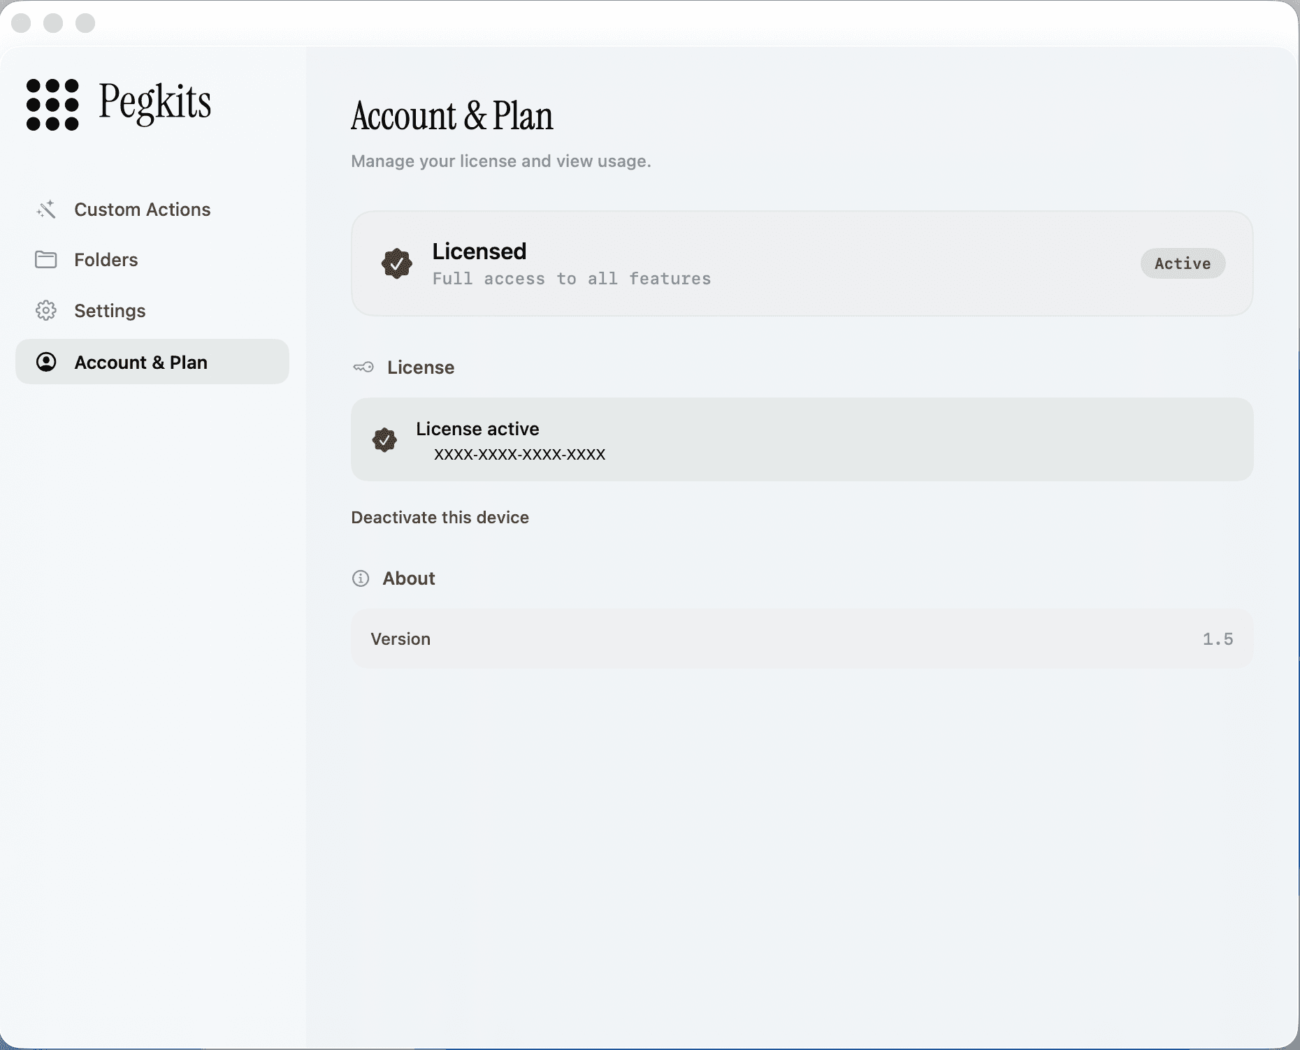
Task: Select the Custom Actions wand icon
Action: (x=46, y=209)
